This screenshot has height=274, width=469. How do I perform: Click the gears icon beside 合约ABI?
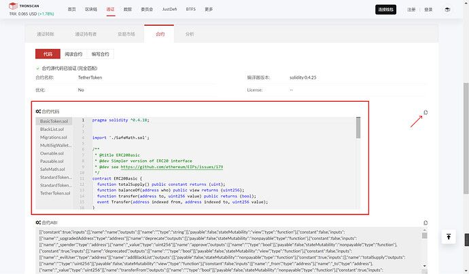pyautogui.click(x=38, y=222)
